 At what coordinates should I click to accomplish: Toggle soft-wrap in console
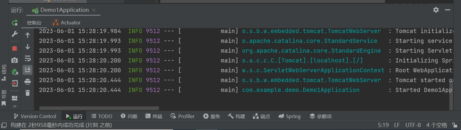[28, 58]
